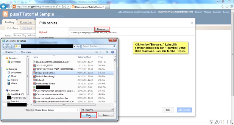
Task: Click the Judul title input field
Action: click(x=24, y=35)
